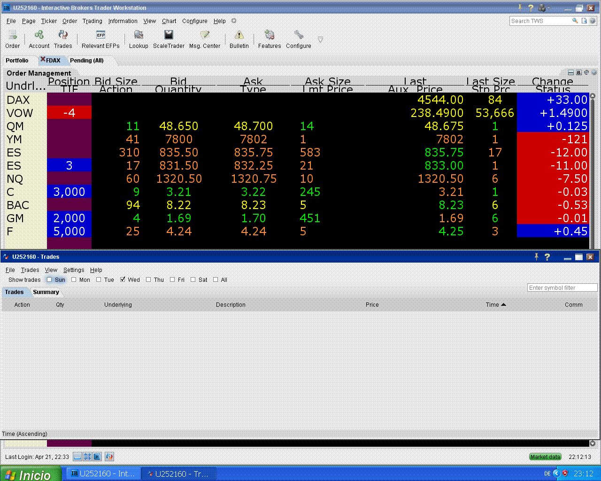
Task: Sort trades by Time column header
Action: [x=496, y=305]
